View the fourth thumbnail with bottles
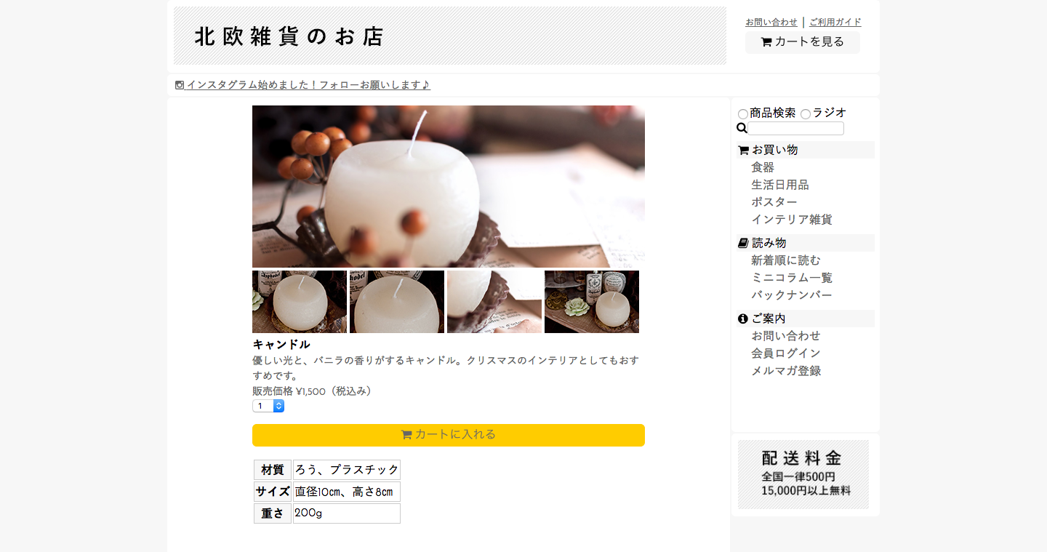 (x=592, y=302)
